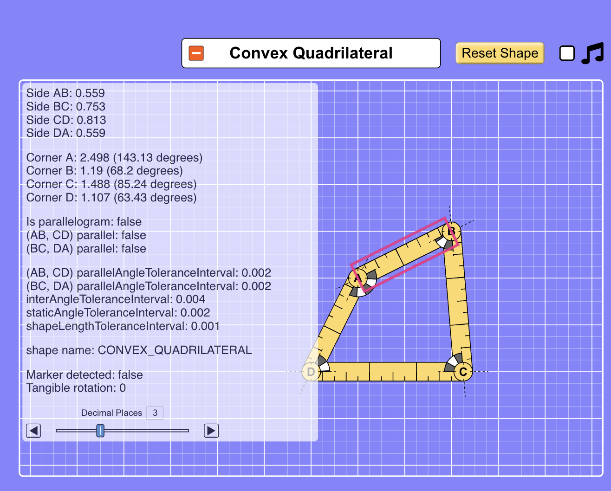
Task: Select vertex C of the quadrilateral
Action: click(x=463, y=372)
